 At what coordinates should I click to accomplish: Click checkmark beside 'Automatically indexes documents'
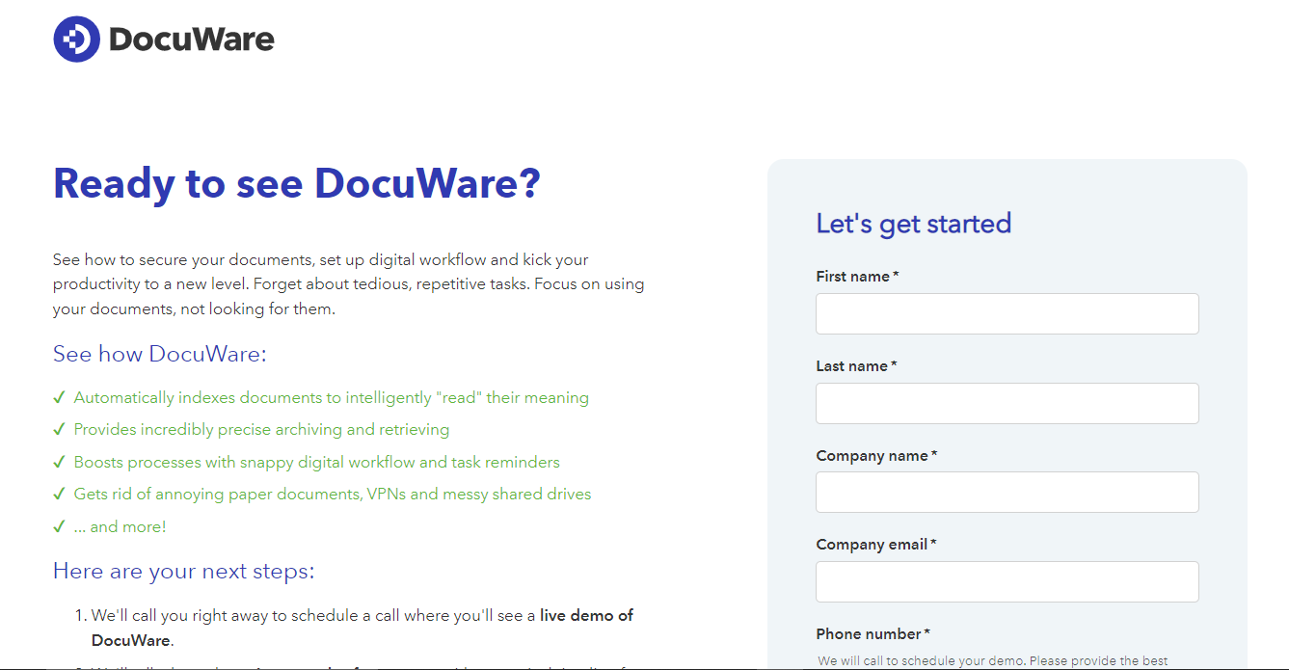tap(60, 397)
